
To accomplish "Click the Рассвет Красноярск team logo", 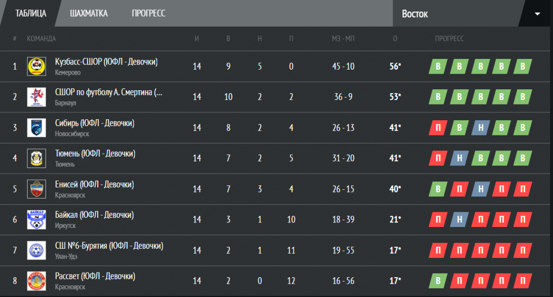I will coord(36,280).
